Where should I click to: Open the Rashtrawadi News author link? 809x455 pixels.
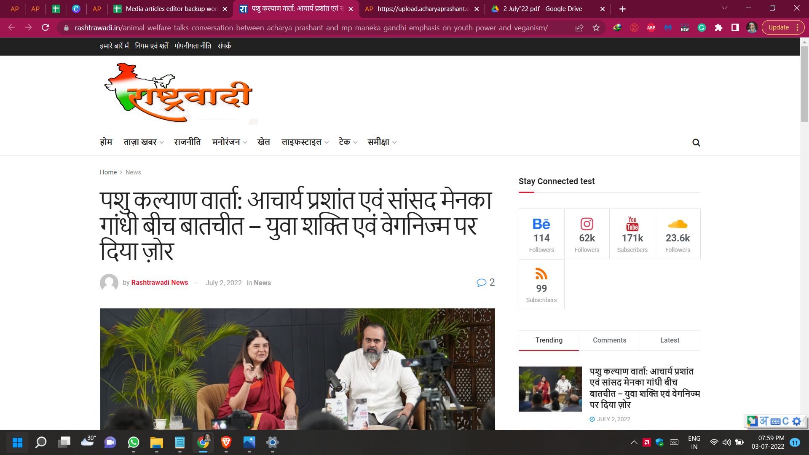tap(159, 283)
